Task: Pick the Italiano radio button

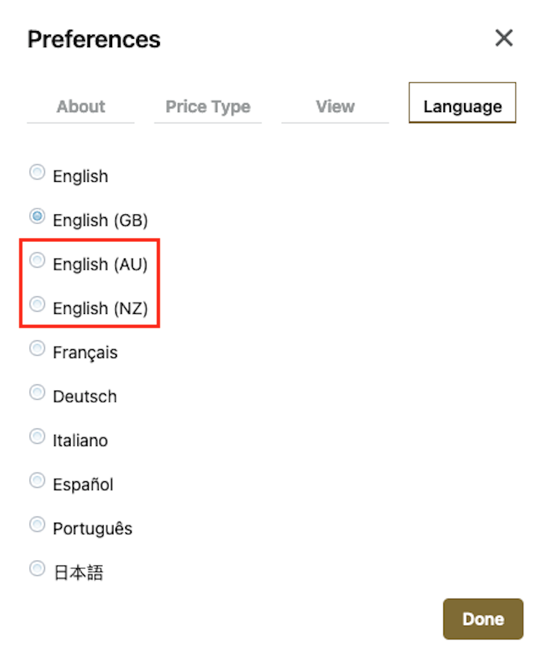Action: click(37, 437)
